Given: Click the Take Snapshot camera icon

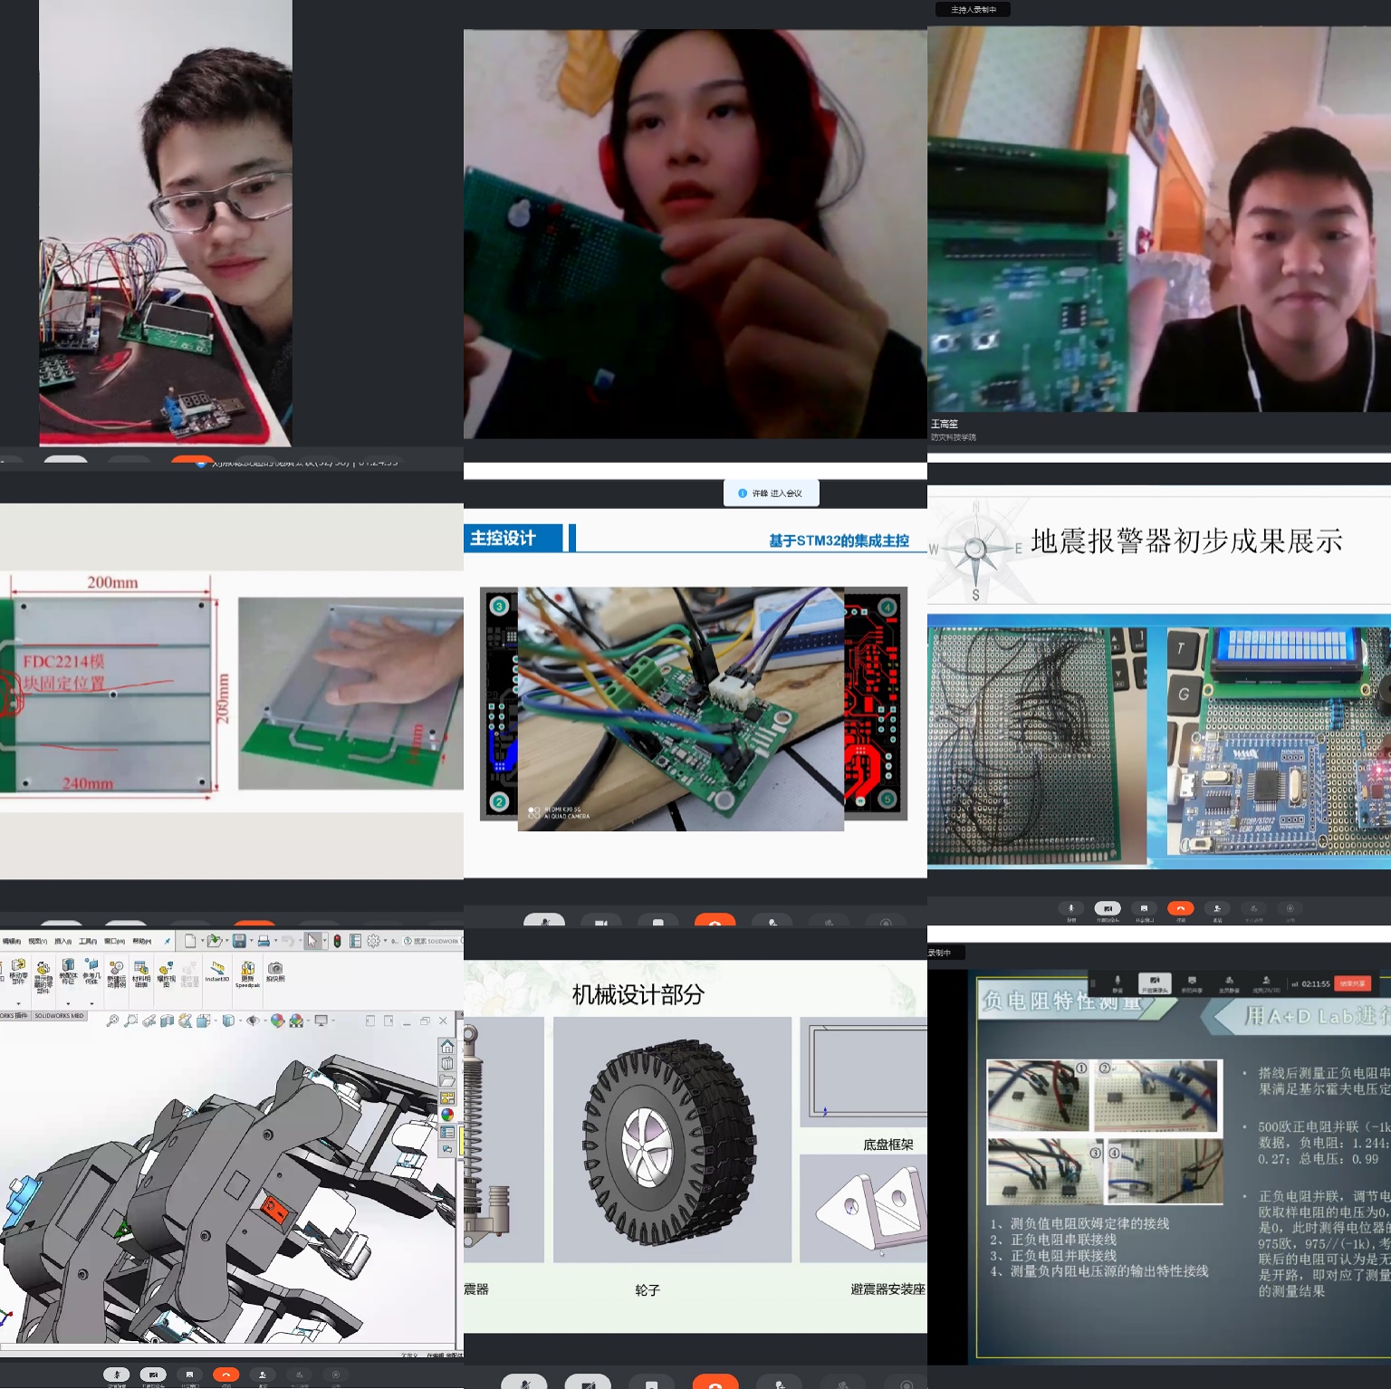Looking at the screenshot, I should point(275,970).
